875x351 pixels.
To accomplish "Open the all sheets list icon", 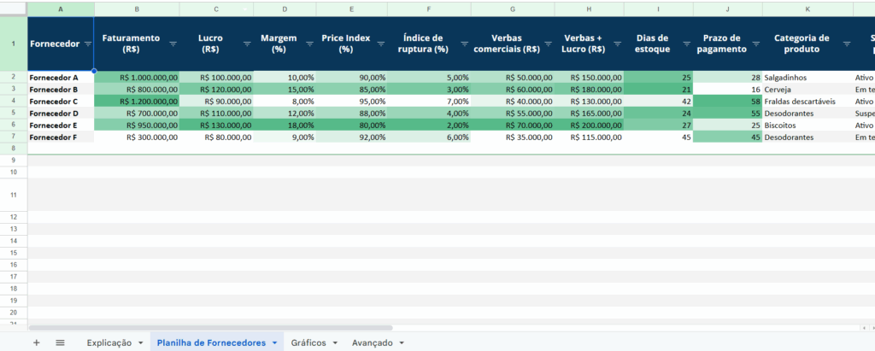I will click(60, 342).
